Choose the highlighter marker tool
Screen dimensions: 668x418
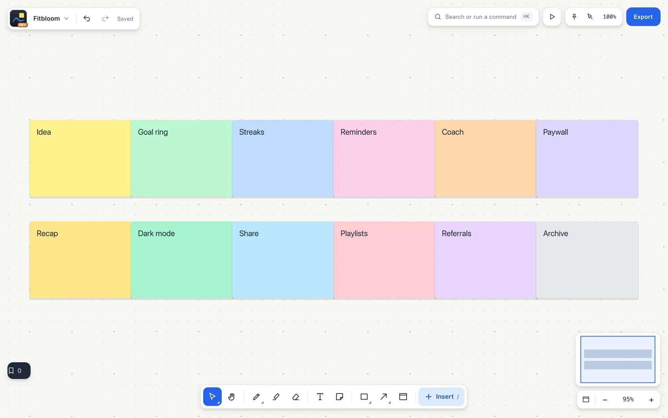point(276,396)
